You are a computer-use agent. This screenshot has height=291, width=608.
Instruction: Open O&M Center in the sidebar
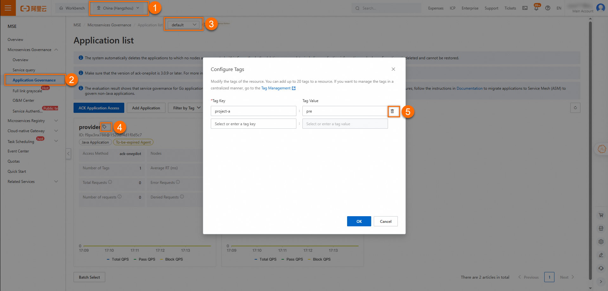[x=23, y=100]
